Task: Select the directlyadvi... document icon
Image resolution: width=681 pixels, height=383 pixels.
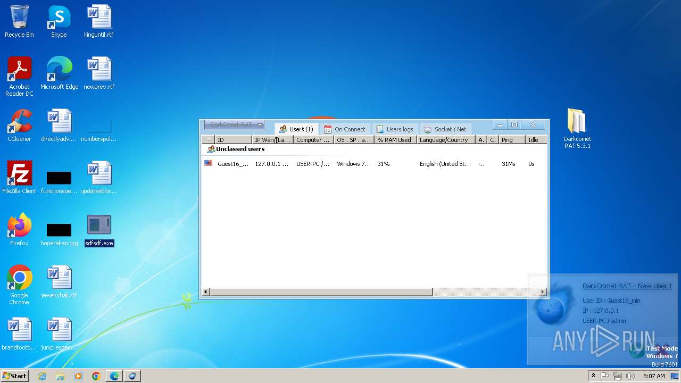Action: pyautogui.click(x=59, y=126)
